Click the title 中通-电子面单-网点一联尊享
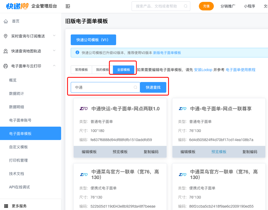 [221, 108]
